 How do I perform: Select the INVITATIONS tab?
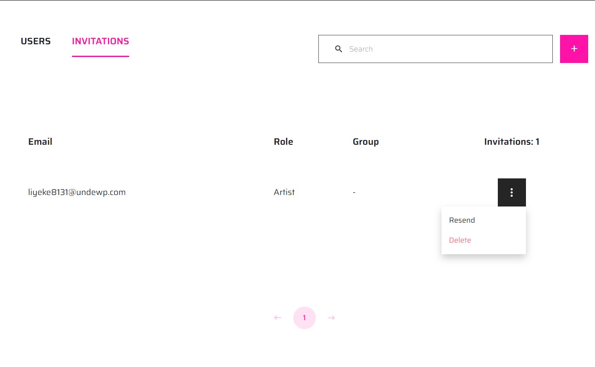101,41
